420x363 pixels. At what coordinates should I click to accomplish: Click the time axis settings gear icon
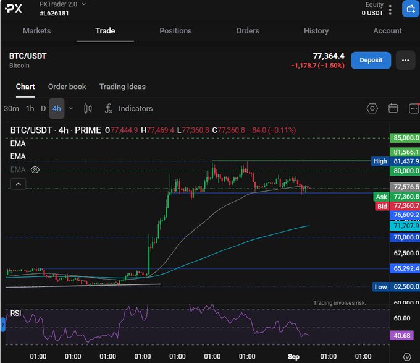(x=407, y=357)
